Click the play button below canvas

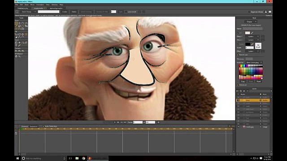pyautogui.click(x=115, y=122)
